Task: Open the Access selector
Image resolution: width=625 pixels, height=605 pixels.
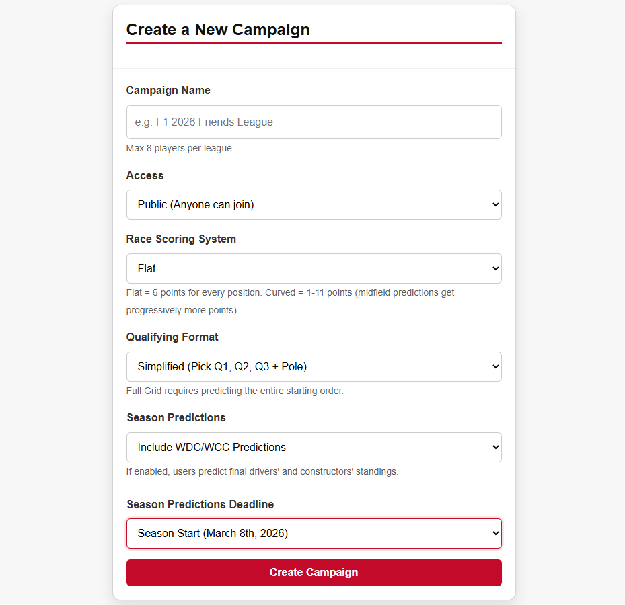Action: pos(314,204)
